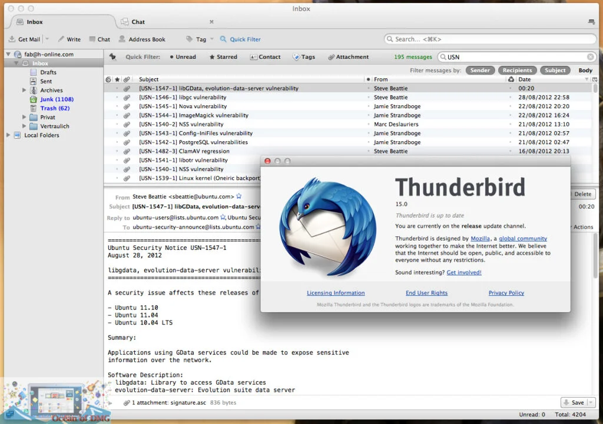Click the Delete message button
The image size is (603, 424).
click(582, 194)
